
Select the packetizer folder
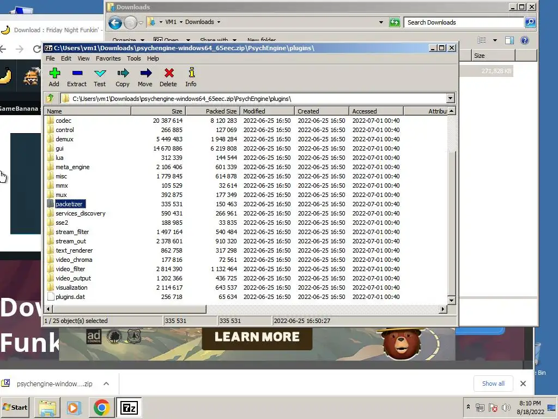click(x=69, y=204)
